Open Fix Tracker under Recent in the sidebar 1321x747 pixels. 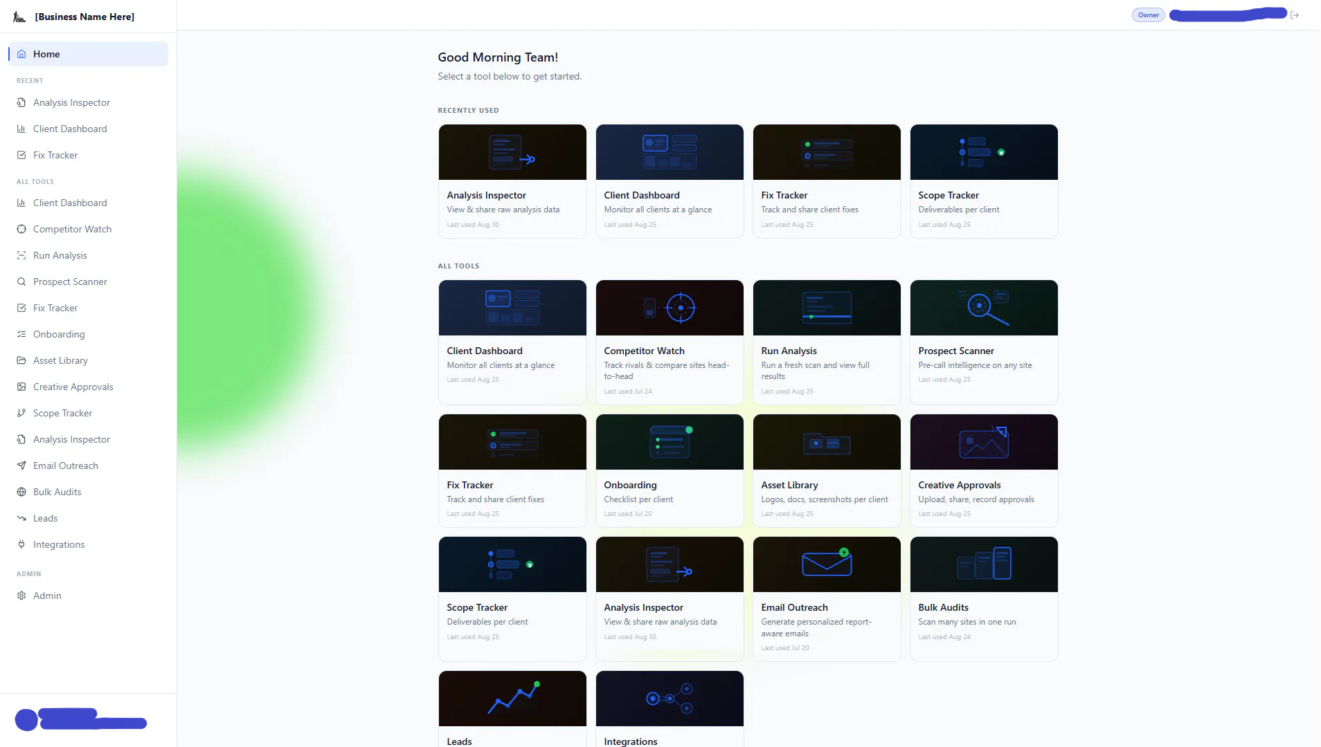(x=88, y=155)
